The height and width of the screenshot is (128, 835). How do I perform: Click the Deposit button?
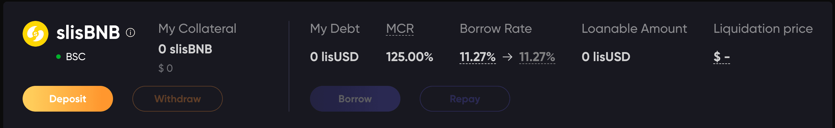tap(68, 99)
